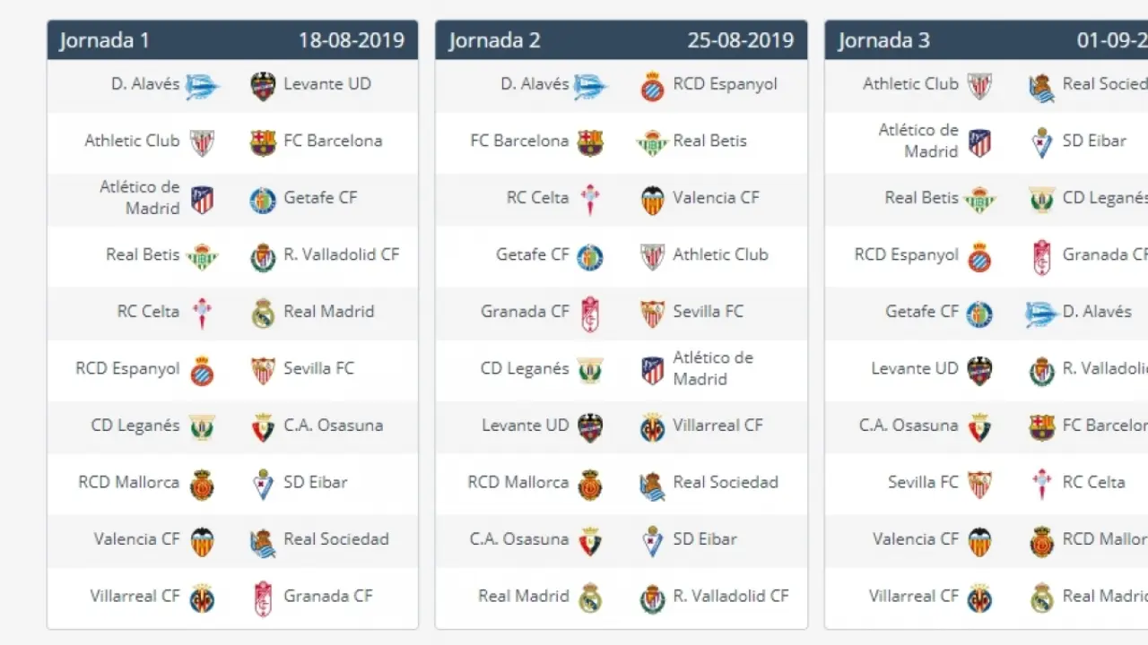
Task: Click Real Sociedad team name in Jornada 2
Action: point(725,482)
